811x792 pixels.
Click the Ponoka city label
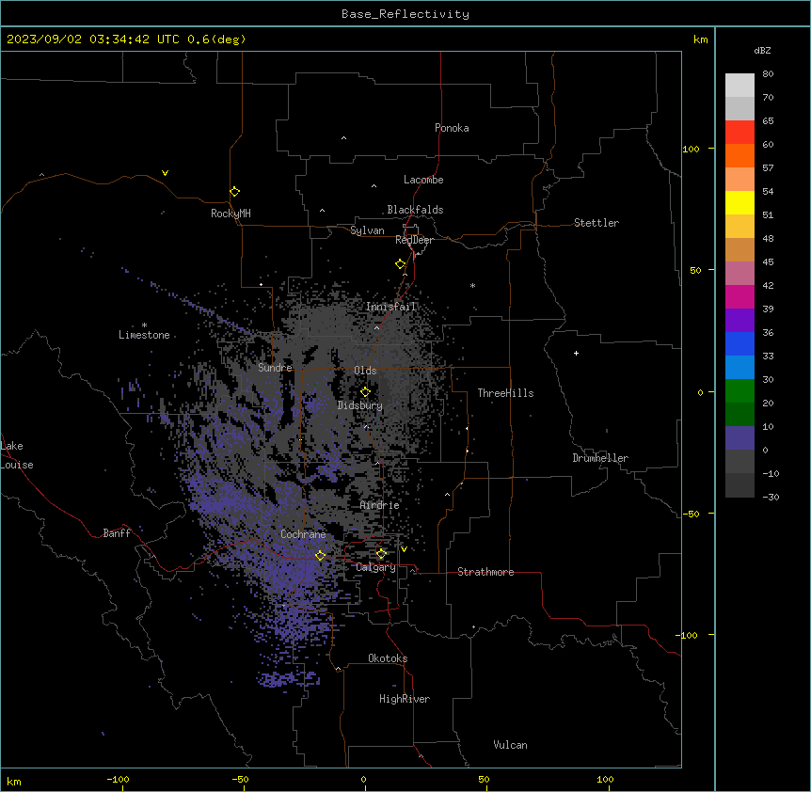pos(452,128)
